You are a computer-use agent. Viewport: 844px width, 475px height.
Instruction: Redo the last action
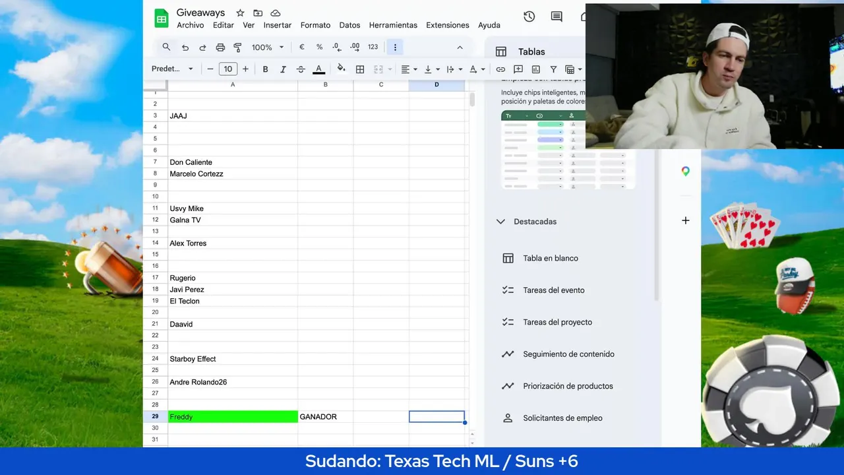[x=202, y=47]
